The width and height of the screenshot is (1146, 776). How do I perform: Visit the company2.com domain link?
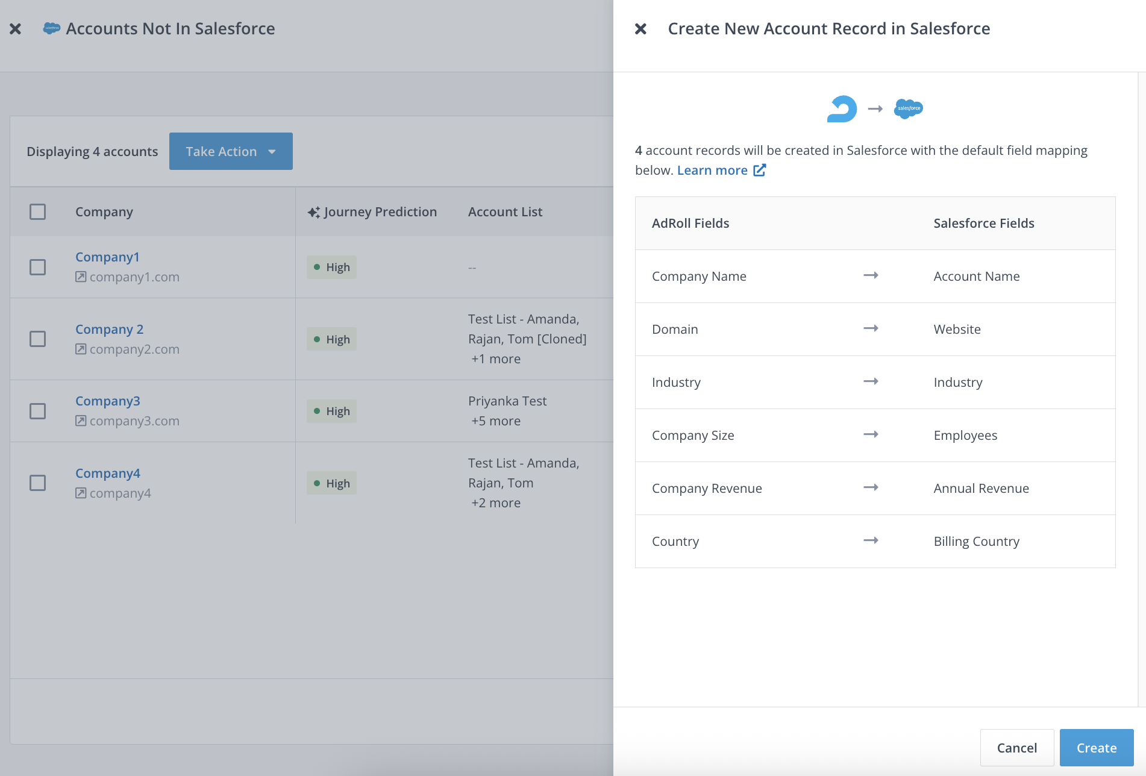pyautogui.click(x=134, y=349)
